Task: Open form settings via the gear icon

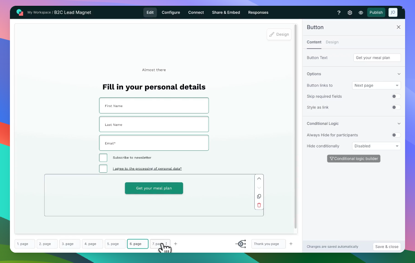Action: [x=350, y=12]
